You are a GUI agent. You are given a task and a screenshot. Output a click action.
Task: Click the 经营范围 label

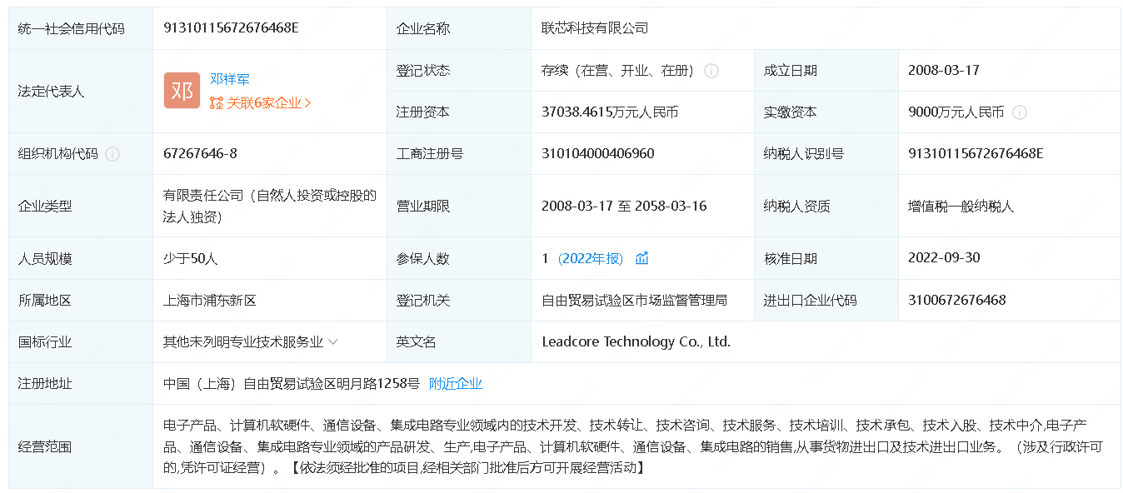[45, 447]
